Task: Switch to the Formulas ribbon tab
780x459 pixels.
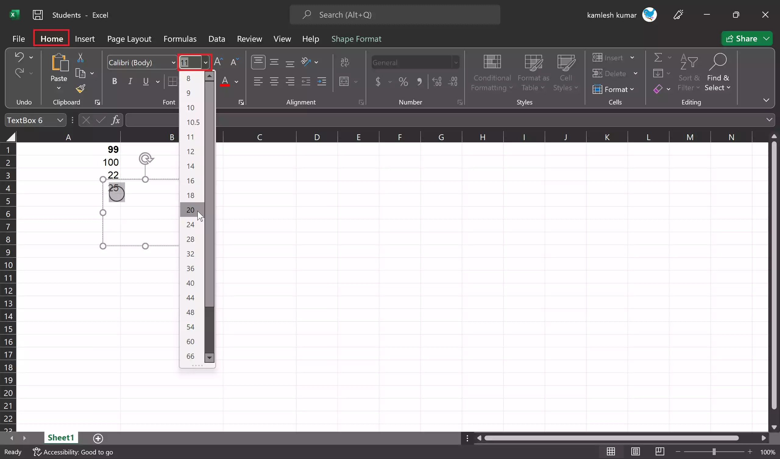Action: pos(180,38)
